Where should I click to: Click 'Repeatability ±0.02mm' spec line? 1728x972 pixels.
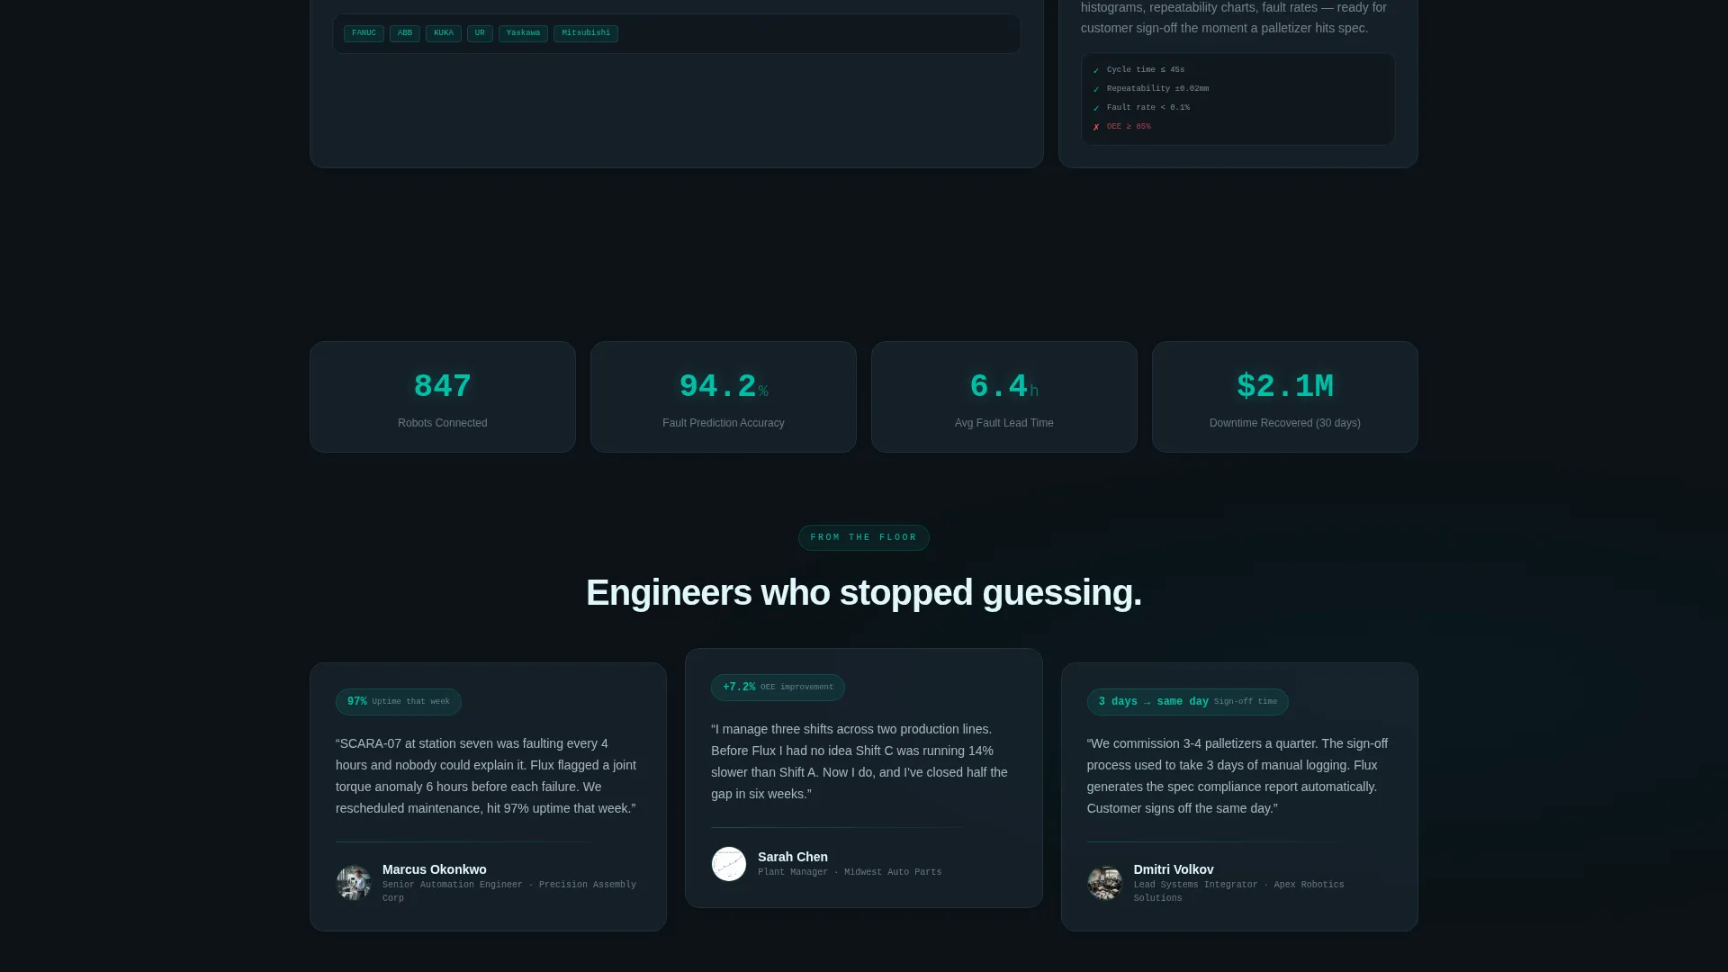(1157, 88)
